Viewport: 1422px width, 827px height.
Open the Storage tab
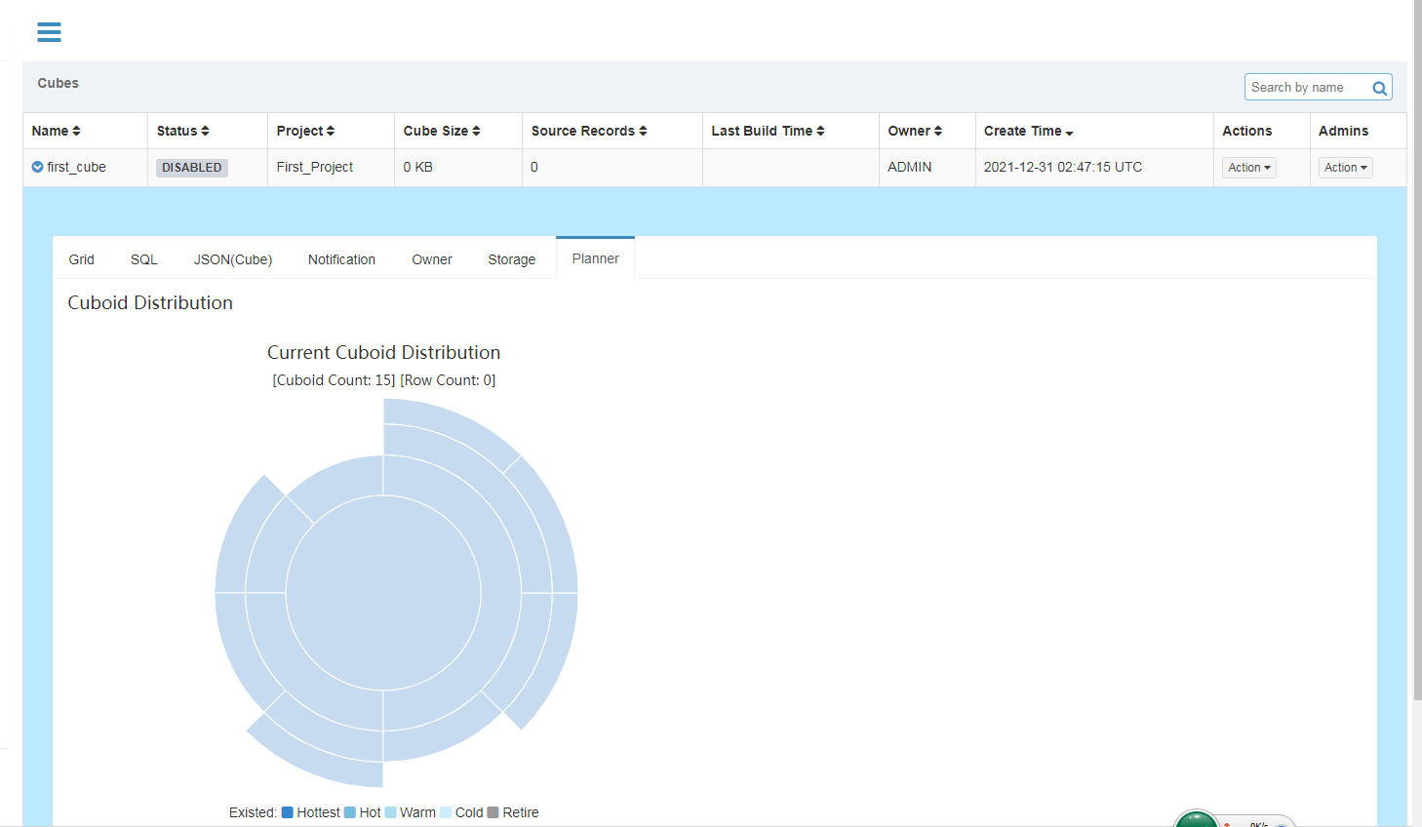pyautogui.click(x=512, y=259)
